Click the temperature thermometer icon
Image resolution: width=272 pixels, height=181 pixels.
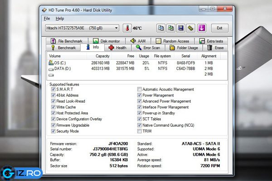tap(127, 28)
